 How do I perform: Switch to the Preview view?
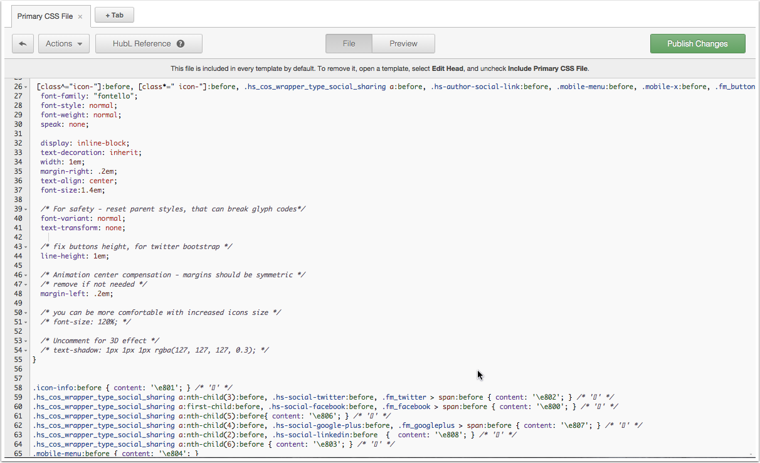point(403,44)
